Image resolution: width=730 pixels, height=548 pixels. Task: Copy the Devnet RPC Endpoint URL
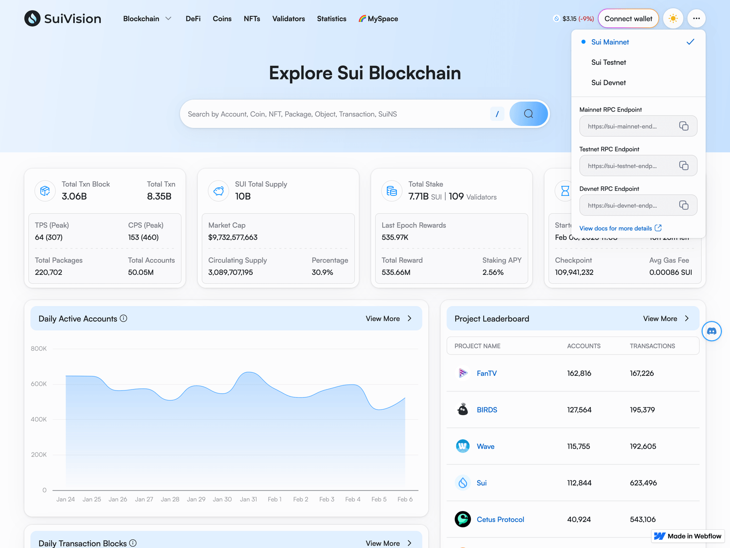[x=683, y=205]
